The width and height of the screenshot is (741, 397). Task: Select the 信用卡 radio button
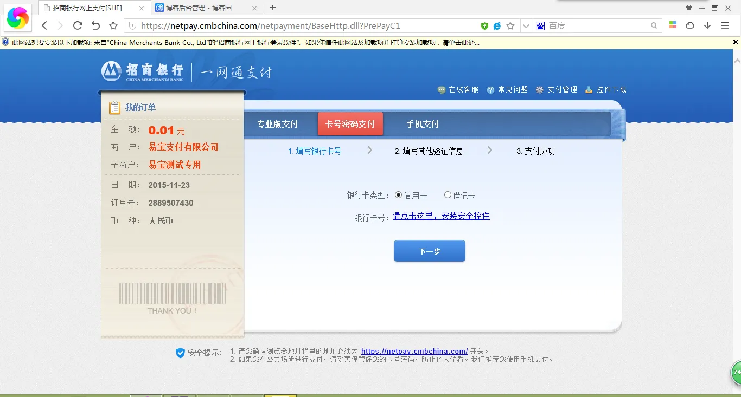399,195
